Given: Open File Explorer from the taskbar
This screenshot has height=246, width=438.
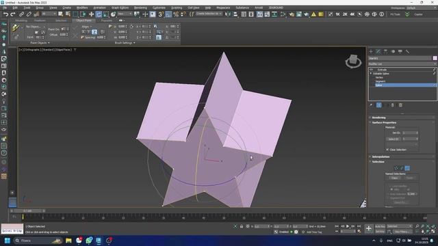Looking at the screenshot, I should (68, 241).
